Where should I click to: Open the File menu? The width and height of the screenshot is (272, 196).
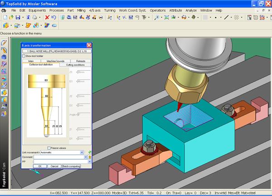point(14,10)
